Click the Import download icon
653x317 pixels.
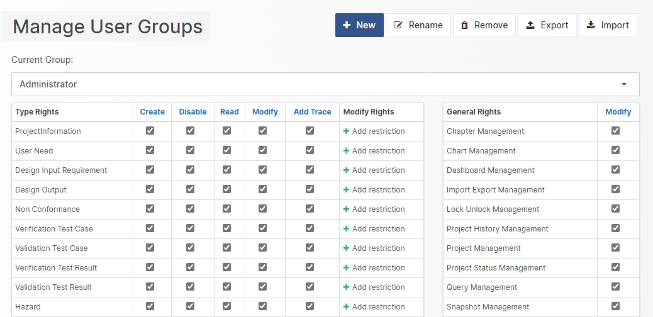(x=591, y=25)
